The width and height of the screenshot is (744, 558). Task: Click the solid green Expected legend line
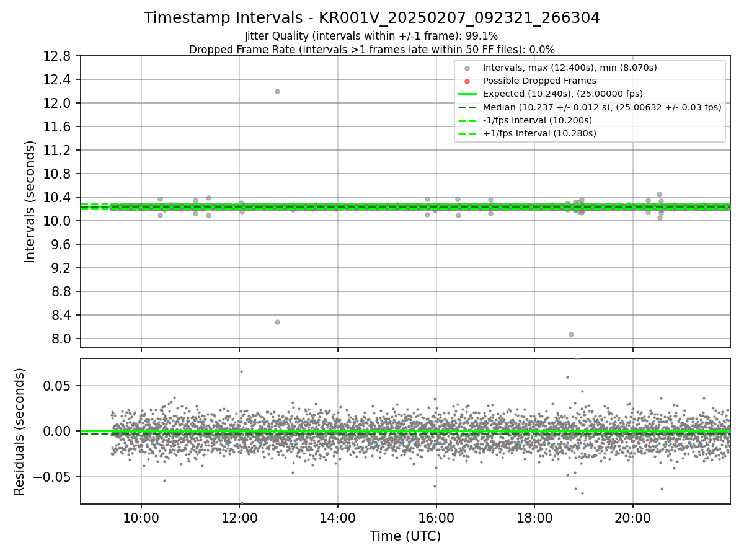pos(467,94)
